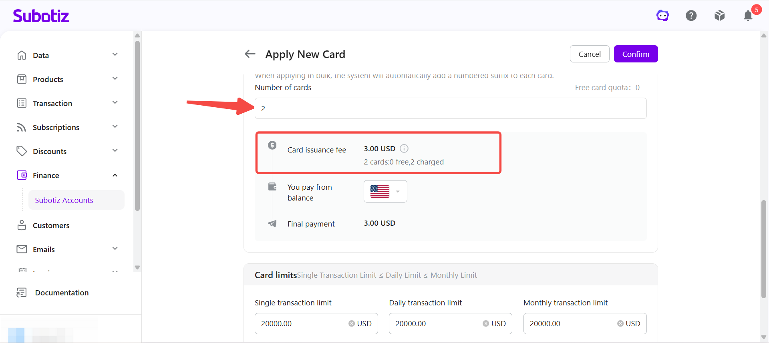Click the Cancel button
This screenshot has height=343, width=769.
(590, 54)
